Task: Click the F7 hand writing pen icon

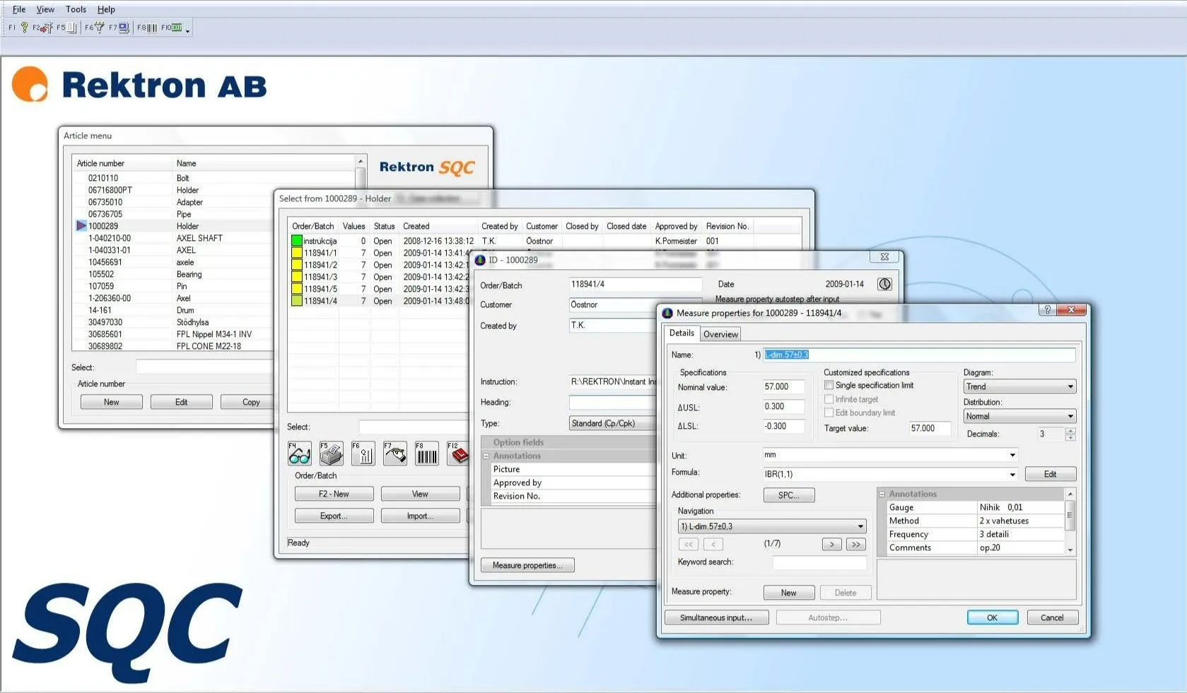Action: click(395, 454)
